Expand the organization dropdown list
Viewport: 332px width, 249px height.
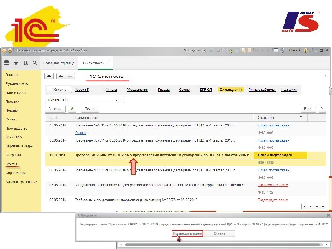[117, 100]
